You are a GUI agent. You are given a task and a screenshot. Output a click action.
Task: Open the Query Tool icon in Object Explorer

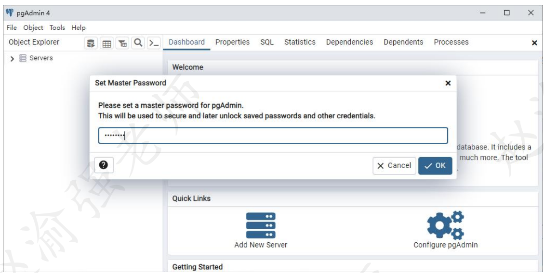pos(91,43)
